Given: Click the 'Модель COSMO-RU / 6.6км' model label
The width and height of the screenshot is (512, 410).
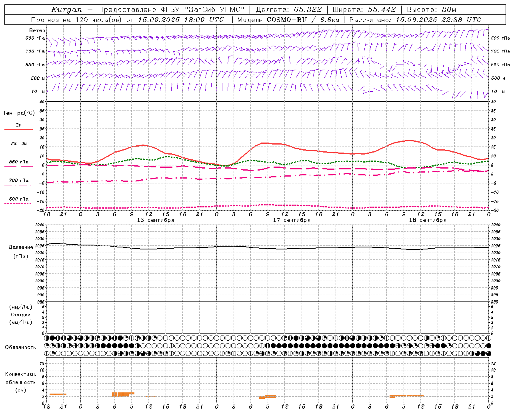Looking at the screenshot, I should pyautogui.click(x=288, y=20).
